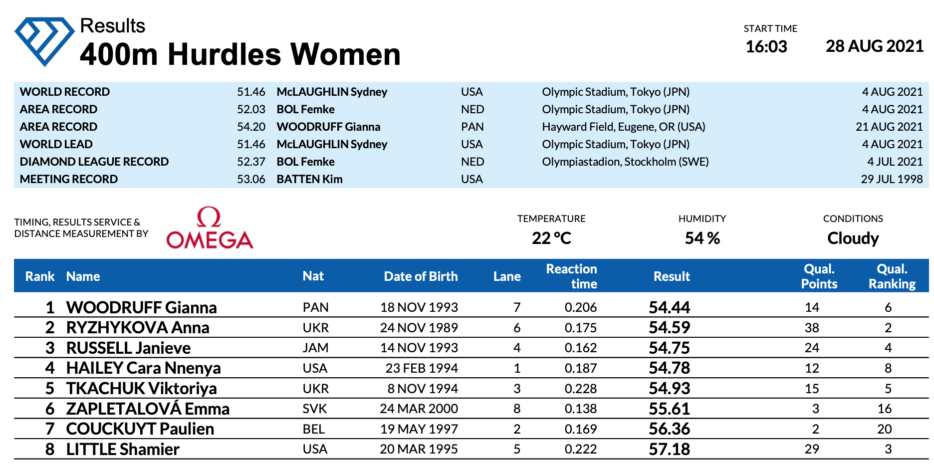Click MEETING RECORD holder BATTEN Kim
The width and height of the screenshot is (934, 470).
[x=309, y=179]
